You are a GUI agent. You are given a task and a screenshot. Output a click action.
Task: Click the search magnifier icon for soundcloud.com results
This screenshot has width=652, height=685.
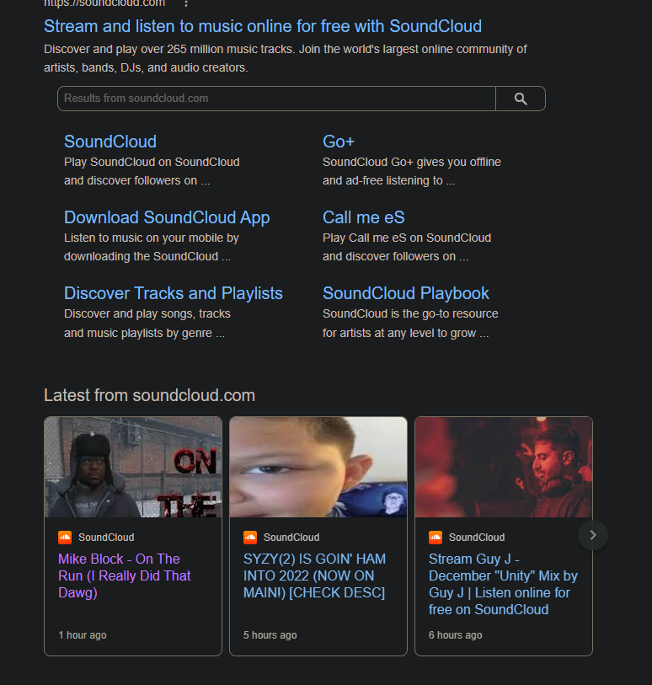tap(520, 99)
